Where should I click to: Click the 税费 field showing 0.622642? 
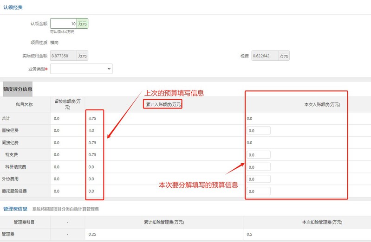pos(264,56)
